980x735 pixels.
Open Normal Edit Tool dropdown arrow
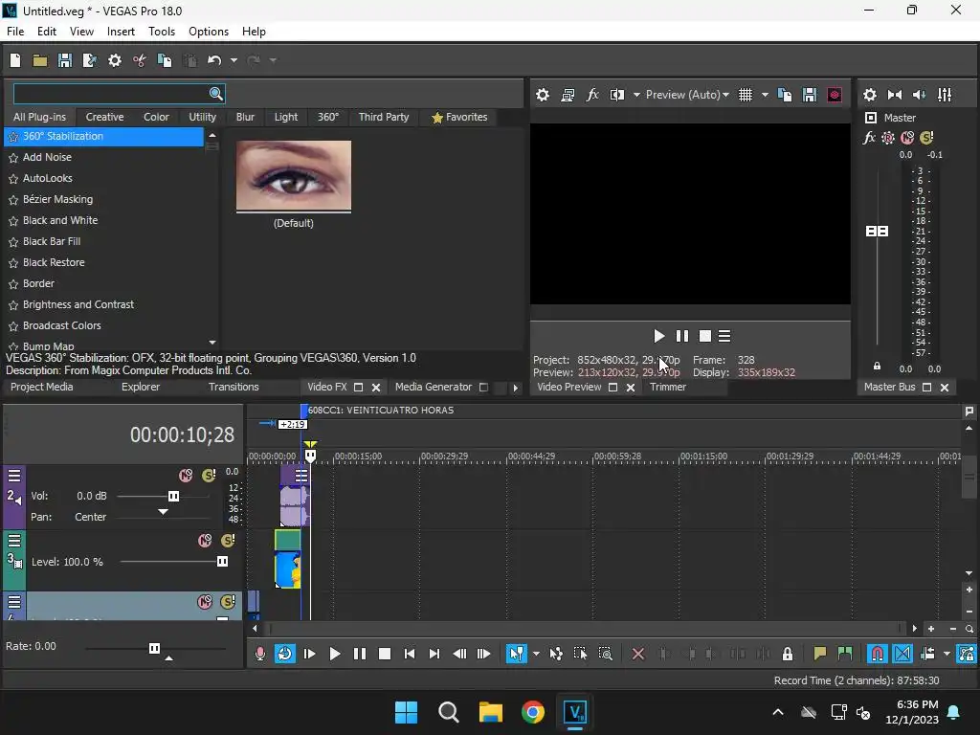536,654
